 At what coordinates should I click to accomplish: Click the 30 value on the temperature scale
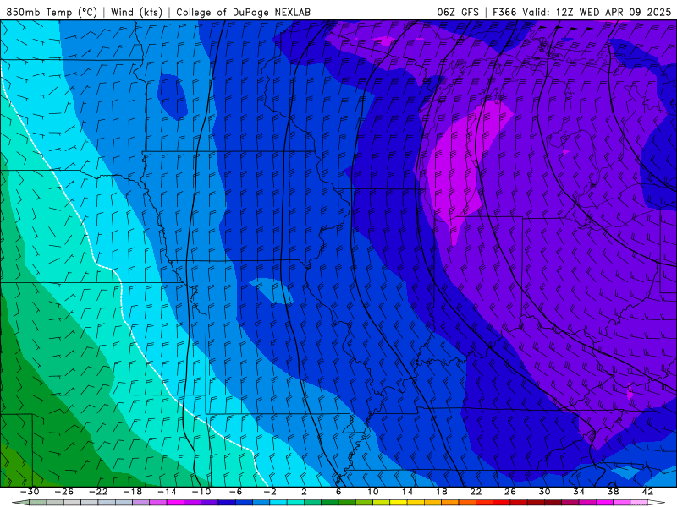coord(544,492)
